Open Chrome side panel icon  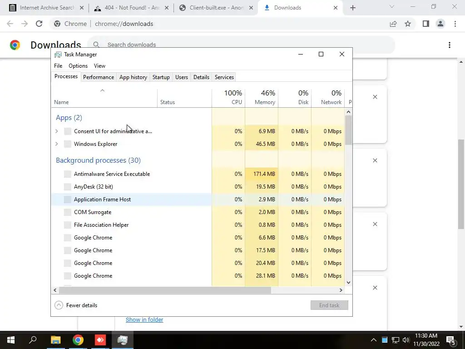426,24
